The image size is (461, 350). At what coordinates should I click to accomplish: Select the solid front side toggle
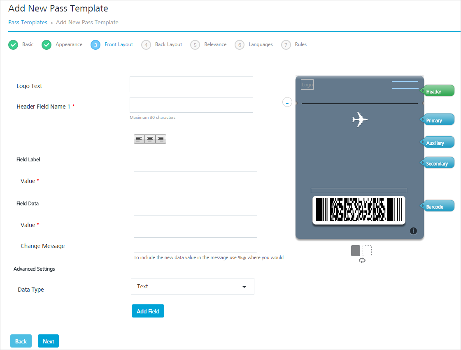pos(356,250)
